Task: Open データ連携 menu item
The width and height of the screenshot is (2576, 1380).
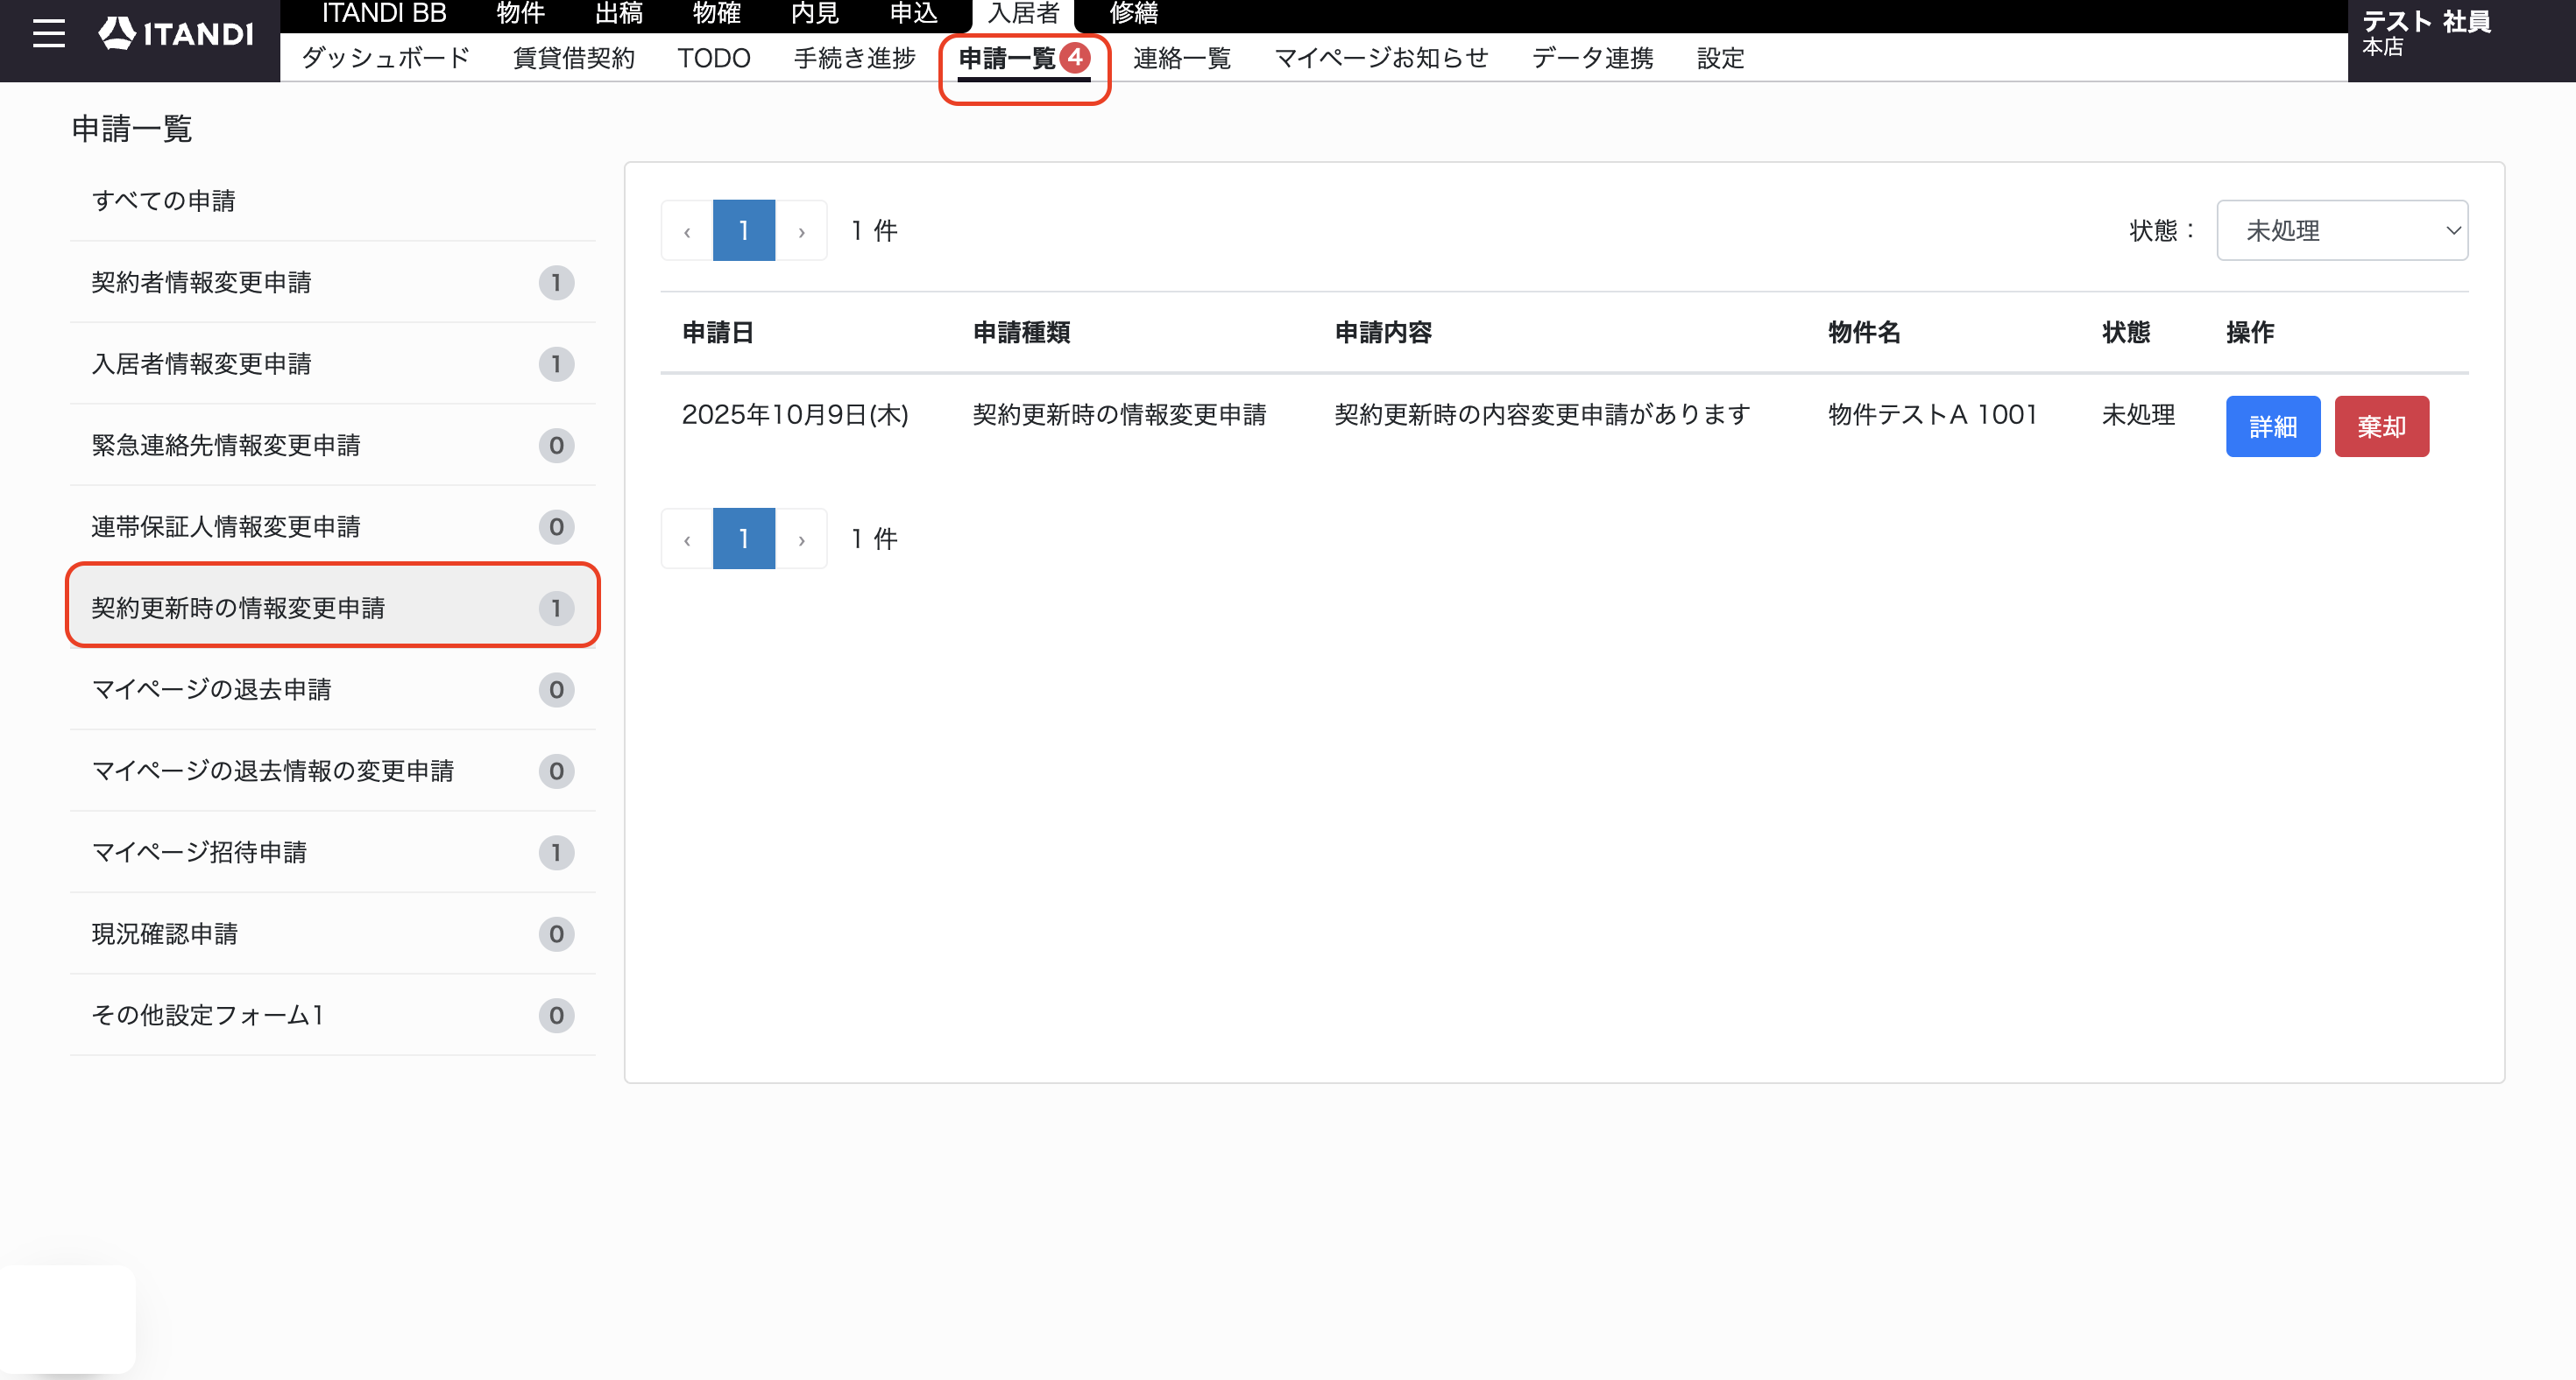Action: [x=1593, y=58]
